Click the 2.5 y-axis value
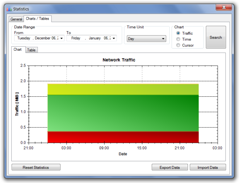 [x=23, y=66]
